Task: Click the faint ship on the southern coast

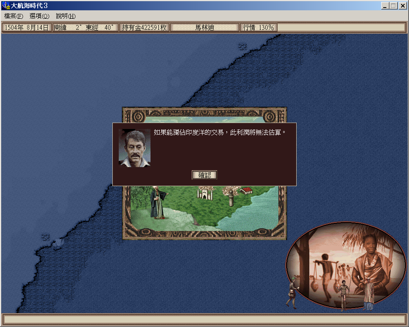Action: coord(58,242)
